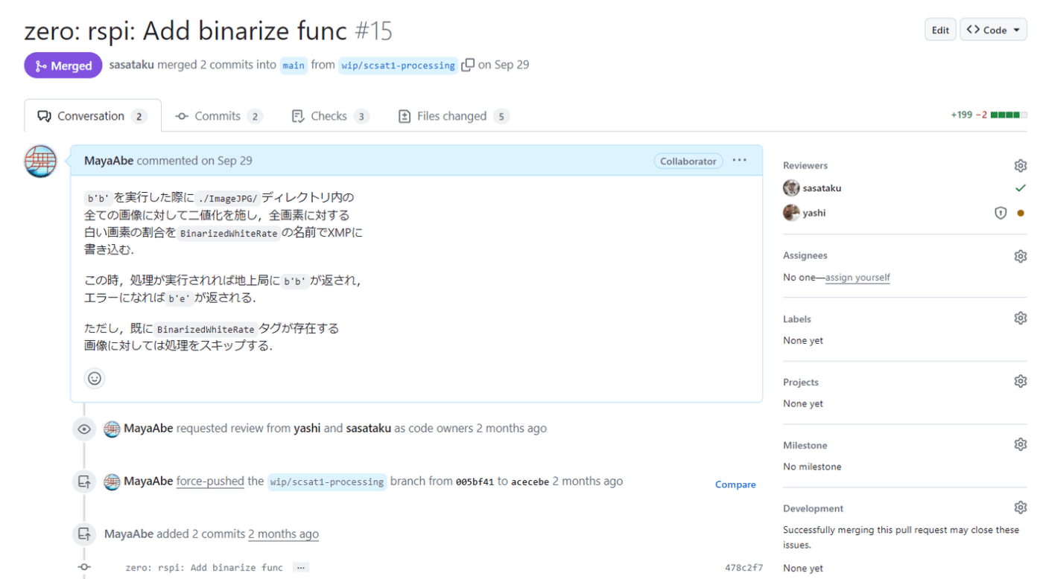Open the Development settings gear

(x=1020, y=508)
